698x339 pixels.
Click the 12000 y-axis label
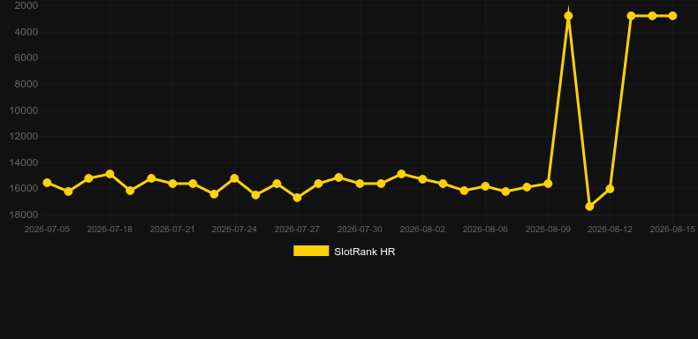pyautogui.click(x=24, y=136)
